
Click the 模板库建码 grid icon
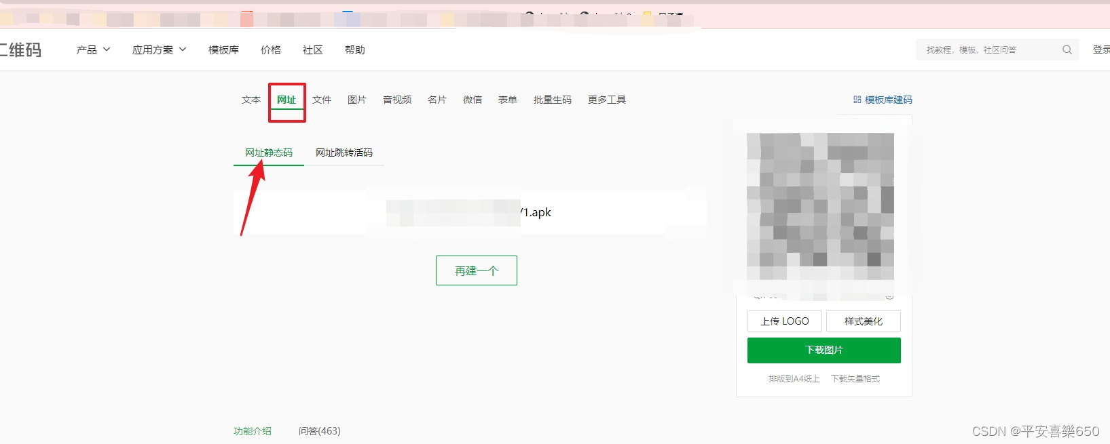pyautogui.click(x=857, y=100)
